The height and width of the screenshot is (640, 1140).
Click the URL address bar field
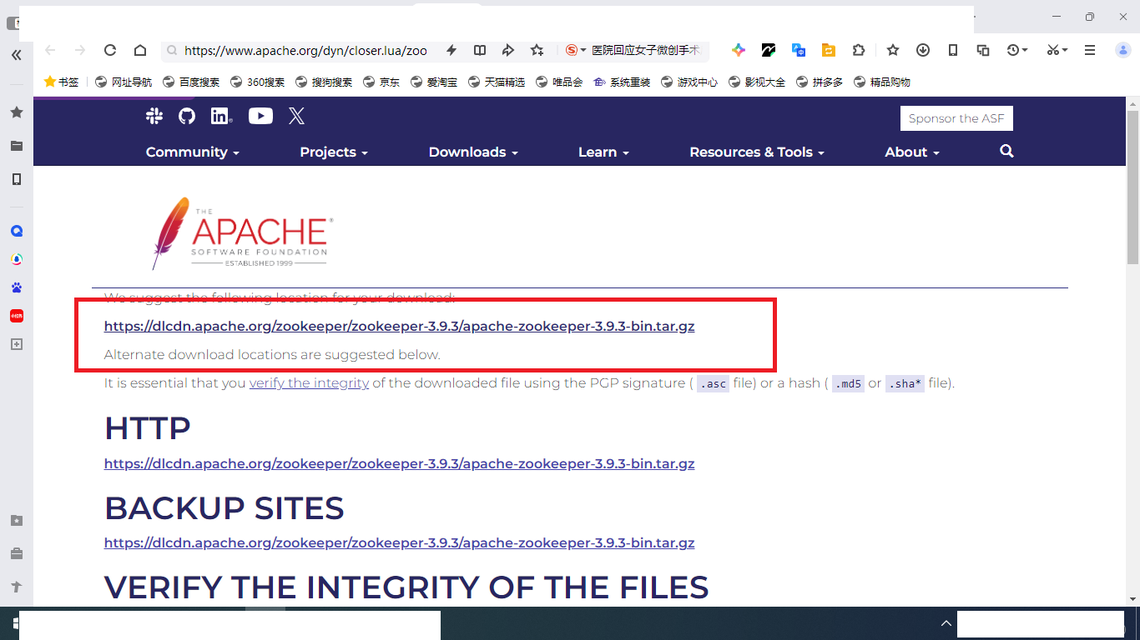pos(305,50)
